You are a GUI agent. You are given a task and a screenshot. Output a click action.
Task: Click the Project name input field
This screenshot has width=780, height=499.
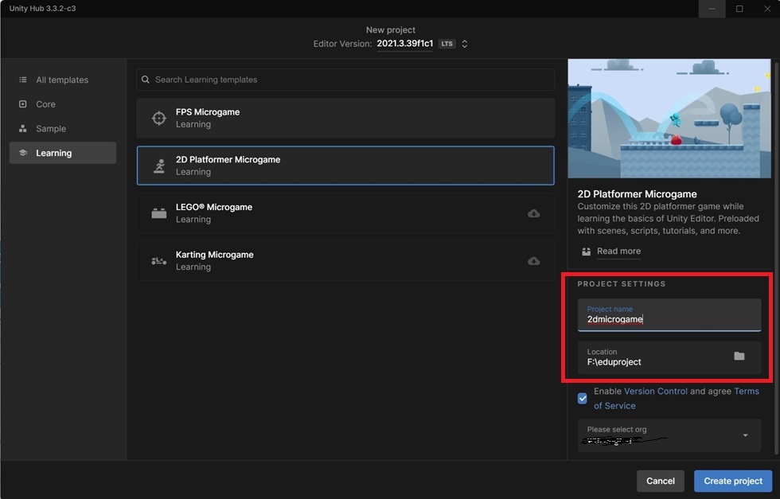pos(669,315)
